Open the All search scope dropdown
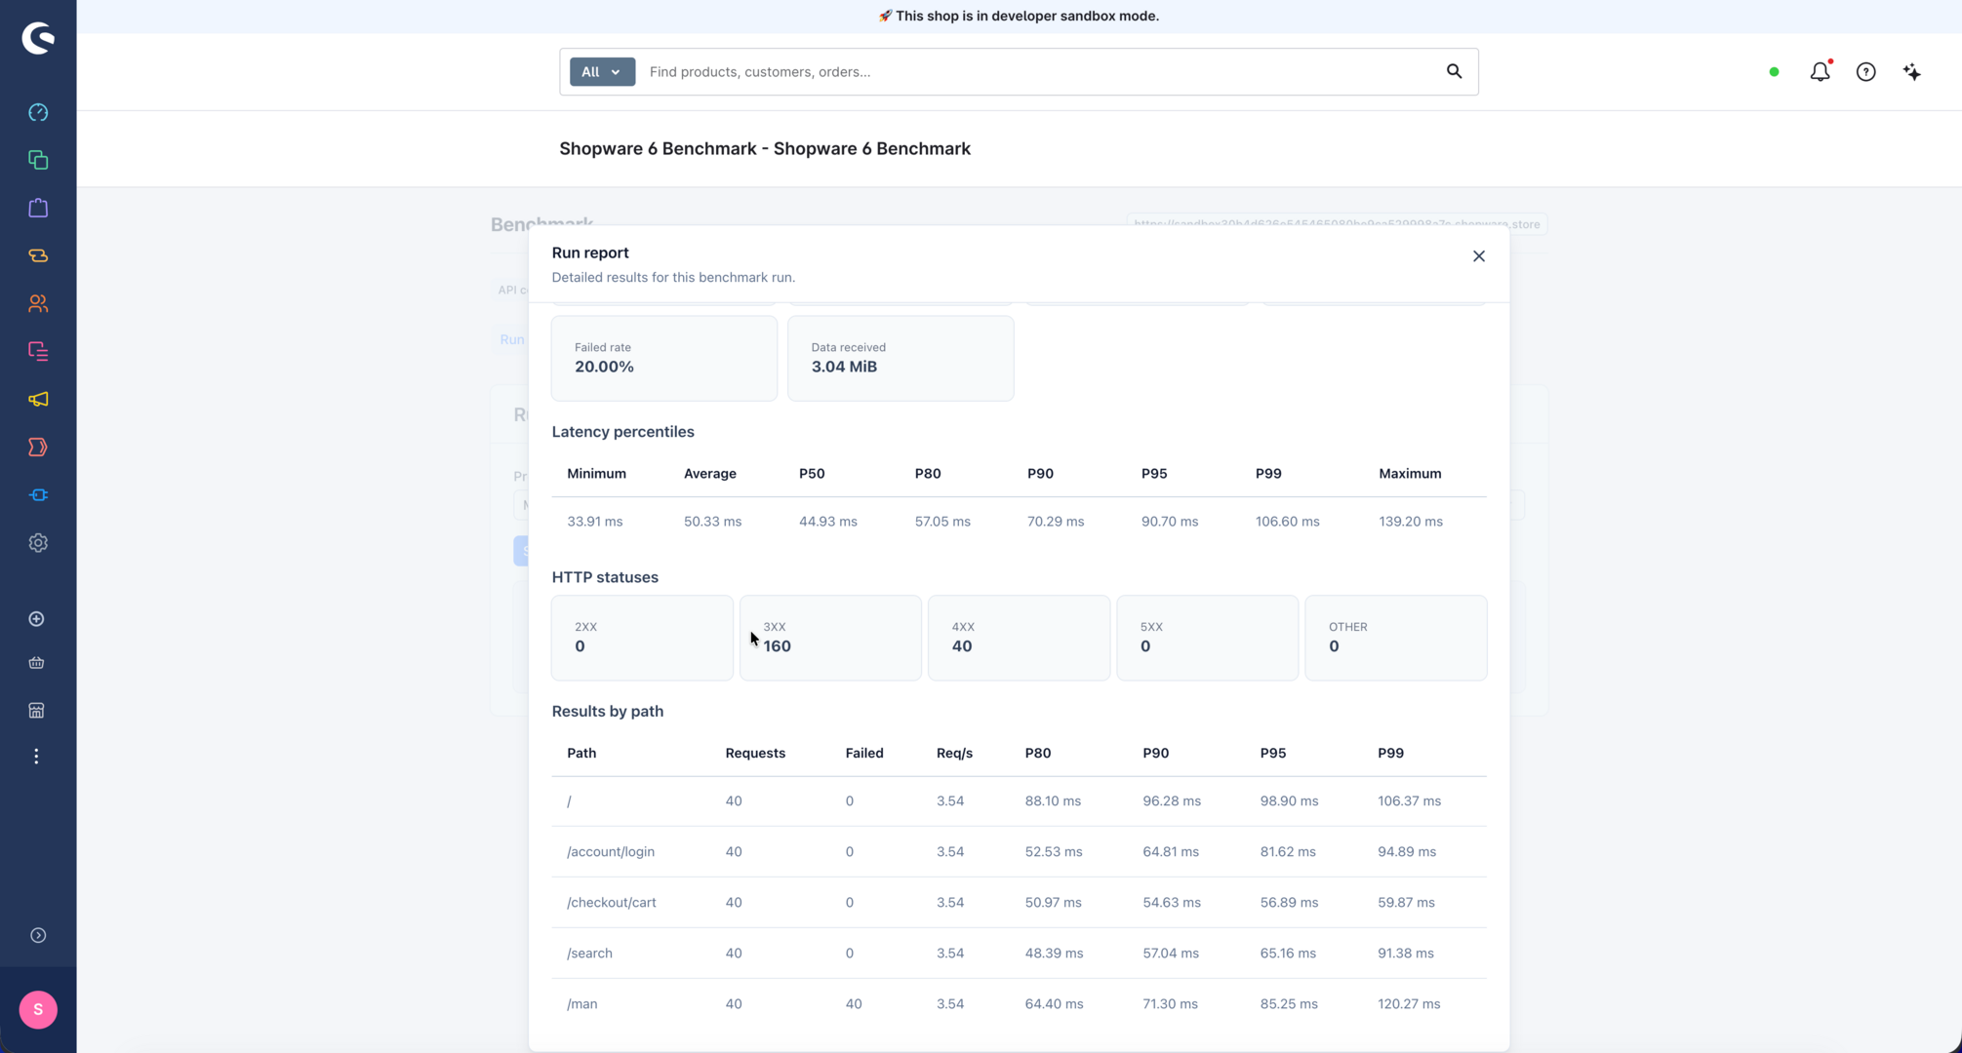 point(602,71)
